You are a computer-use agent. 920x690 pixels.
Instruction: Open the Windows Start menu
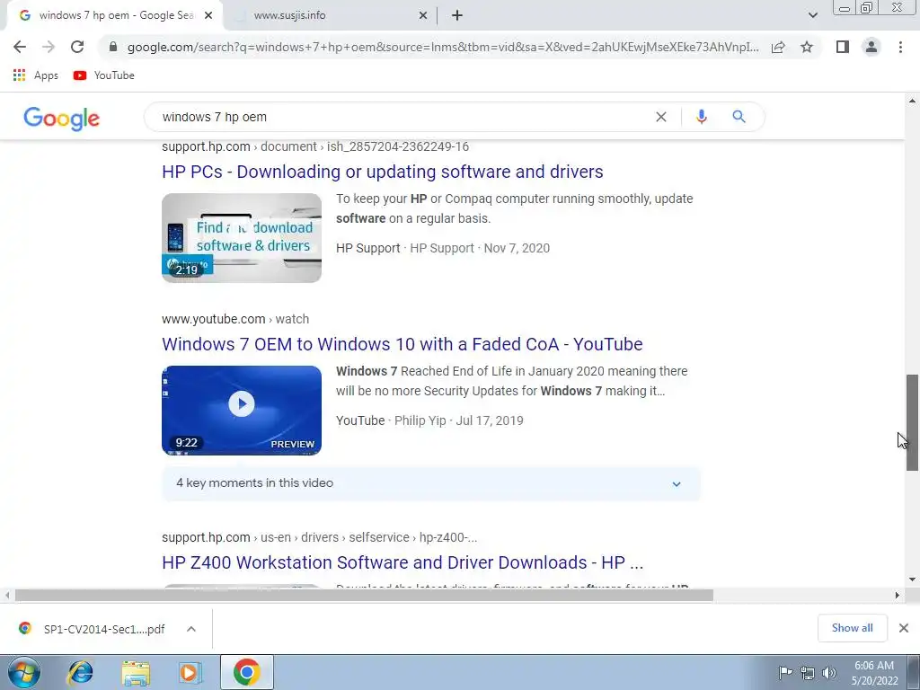coord(24,672)
